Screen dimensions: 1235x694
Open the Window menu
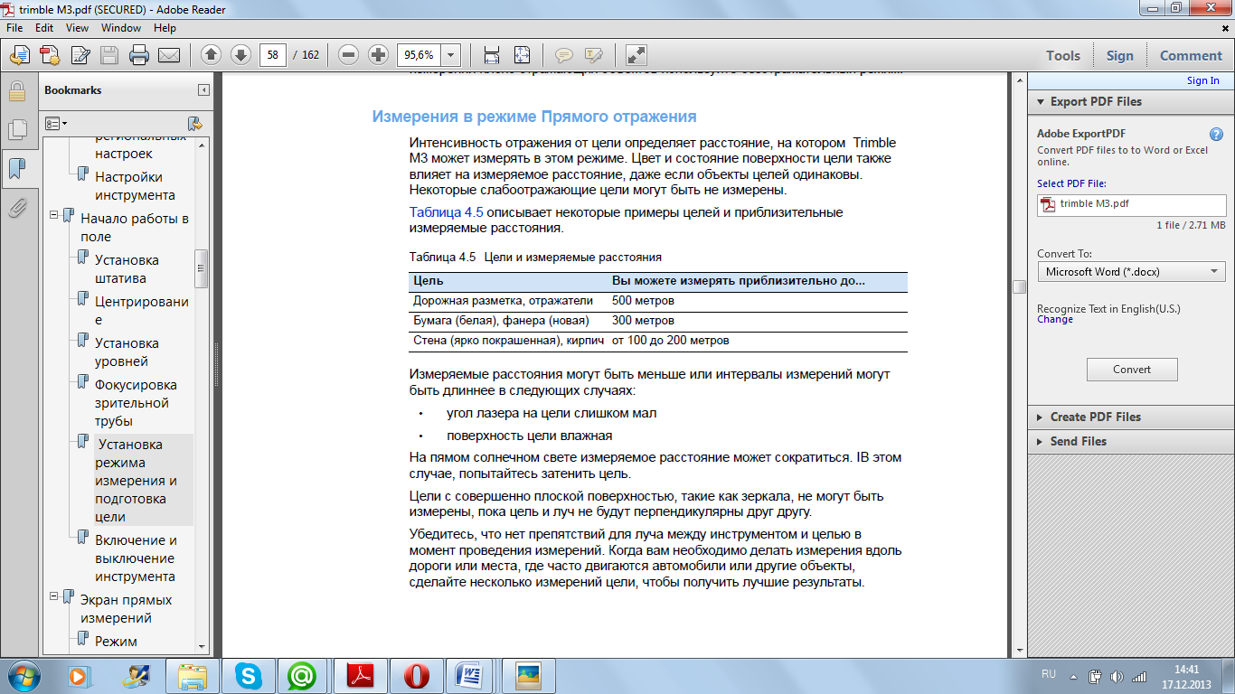point(121,28)
